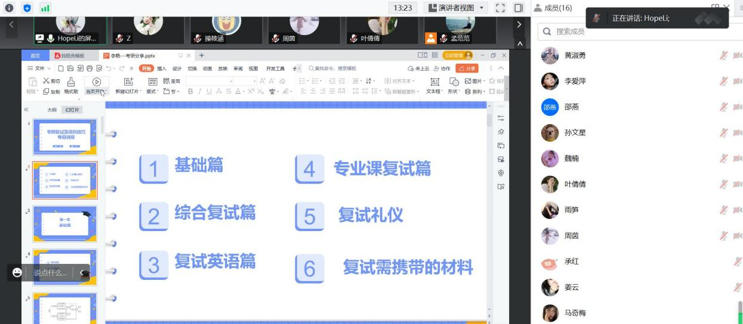Switch to the 大纲 outline tab
This screenshot has height=324, width=743.
(x=52, y=110)
